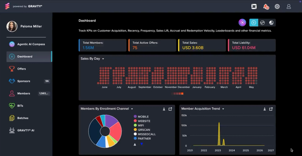Click the legend page-up triangle arrow
The width and height of the screenshot is (302, 156).
click(x=135, y=144)
